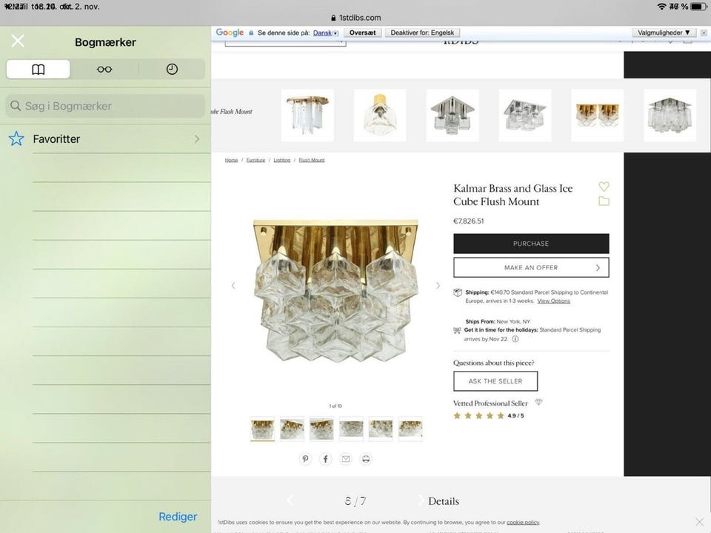Click the PURCHASE button

point(531,244)
